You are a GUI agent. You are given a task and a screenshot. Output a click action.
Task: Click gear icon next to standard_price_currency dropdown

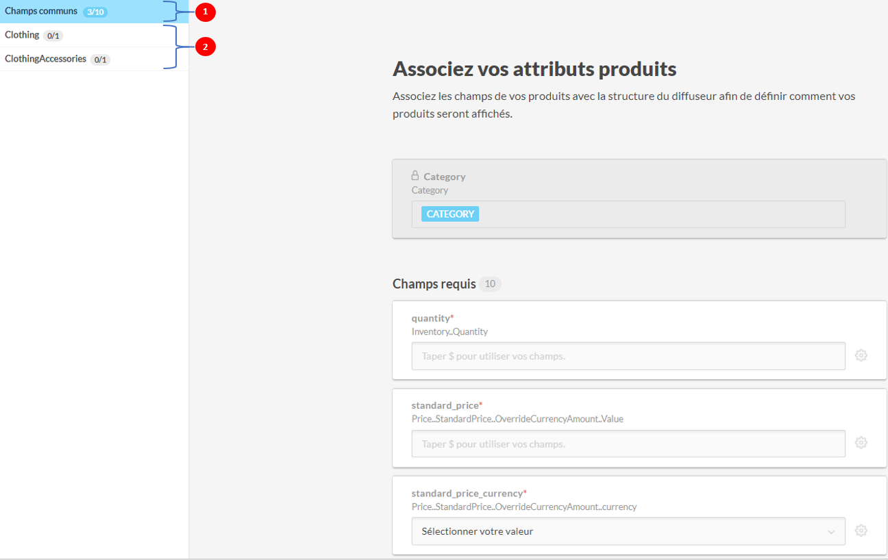pos(861,531)
